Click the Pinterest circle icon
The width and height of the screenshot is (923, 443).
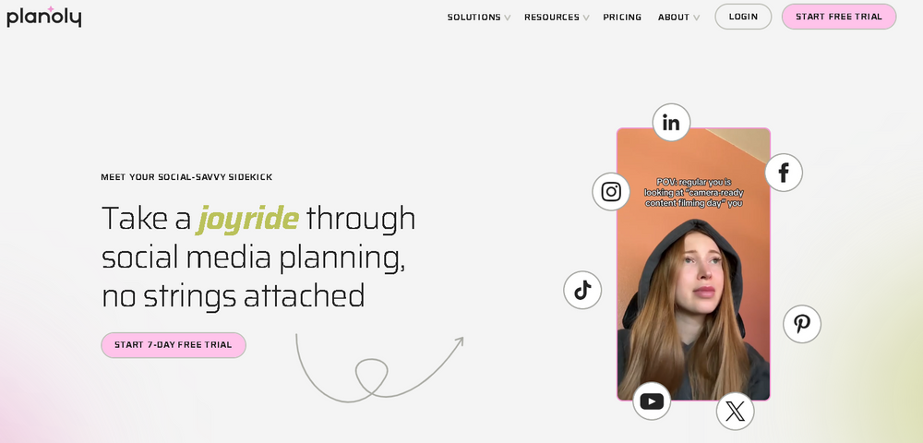click(802, 324)
